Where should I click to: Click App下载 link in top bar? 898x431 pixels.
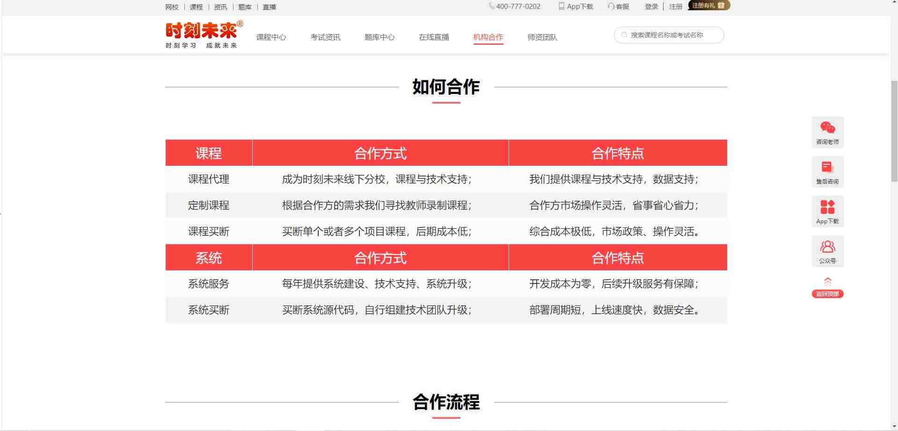576,7
